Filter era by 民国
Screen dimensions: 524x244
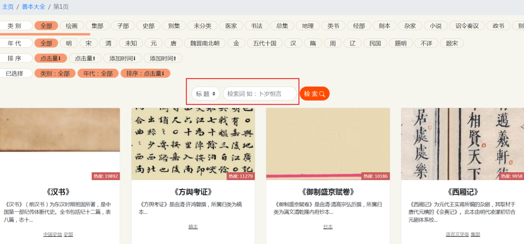click(375, 43)
